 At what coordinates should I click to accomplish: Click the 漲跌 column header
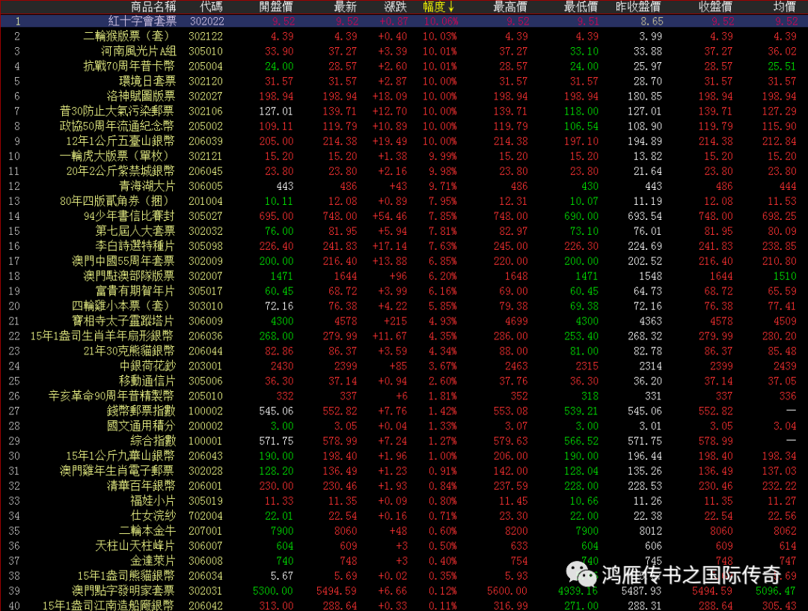(x=395, y=7)
